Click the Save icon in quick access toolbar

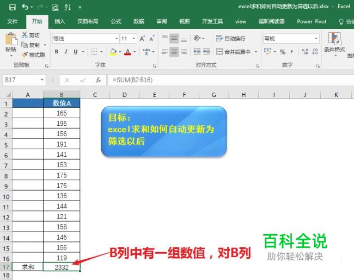(13, 7)
